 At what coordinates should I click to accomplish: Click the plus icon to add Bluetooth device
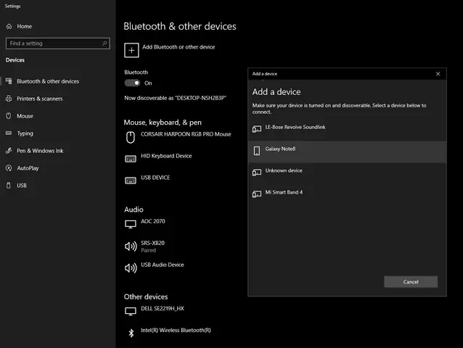coord(131,50)
